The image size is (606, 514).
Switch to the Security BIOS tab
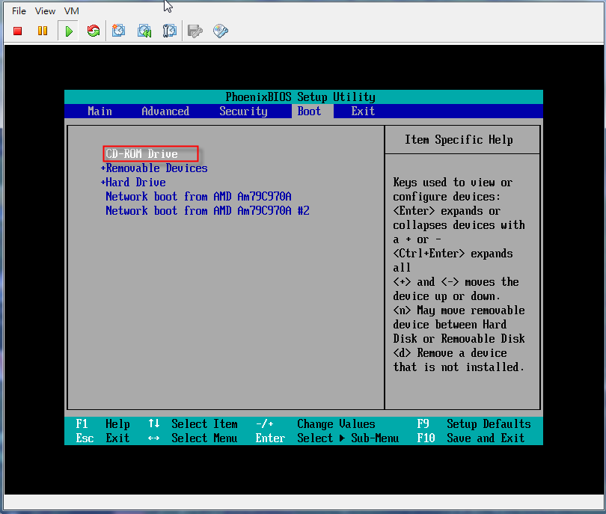coord(243,111)
